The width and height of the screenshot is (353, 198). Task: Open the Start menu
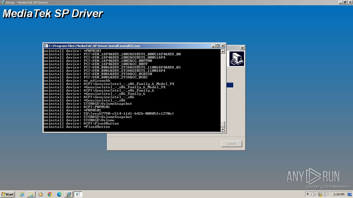click(x=7, y=194)
